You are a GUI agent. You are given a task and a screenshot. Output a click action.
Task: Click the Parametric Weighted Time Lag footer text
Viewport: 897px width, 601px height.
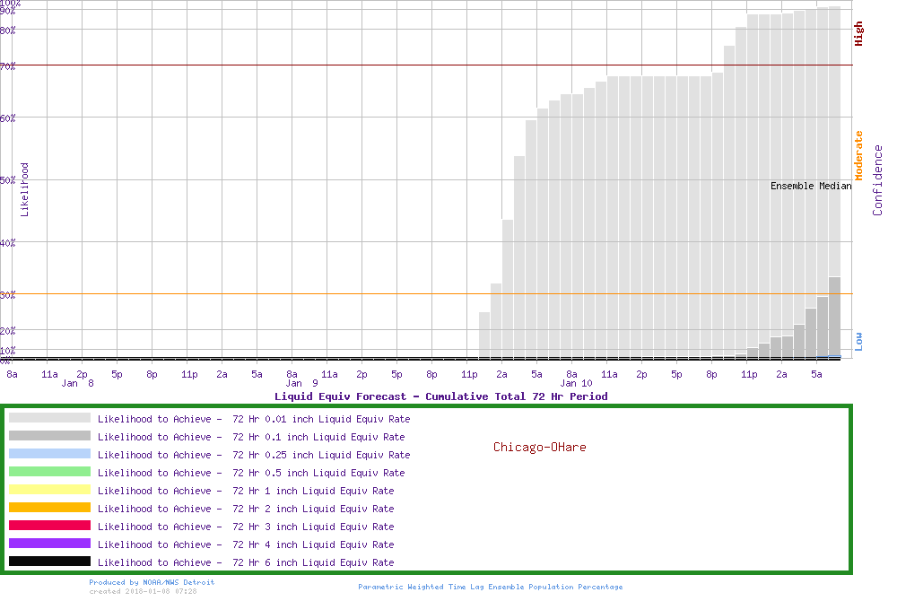pos(490,587)
